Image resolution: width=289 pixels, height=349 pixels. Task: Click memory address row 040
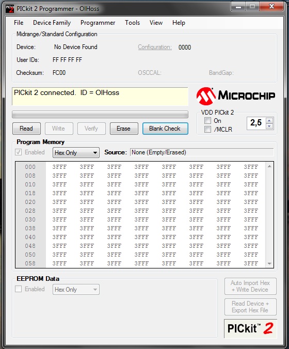click(x=30, y=237)
